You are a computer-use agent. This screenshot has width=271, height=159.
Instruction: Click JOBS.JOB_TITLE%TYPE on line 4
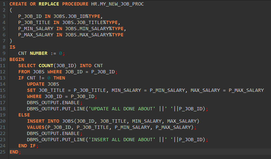pyautogui.click(x=90, y=22)
